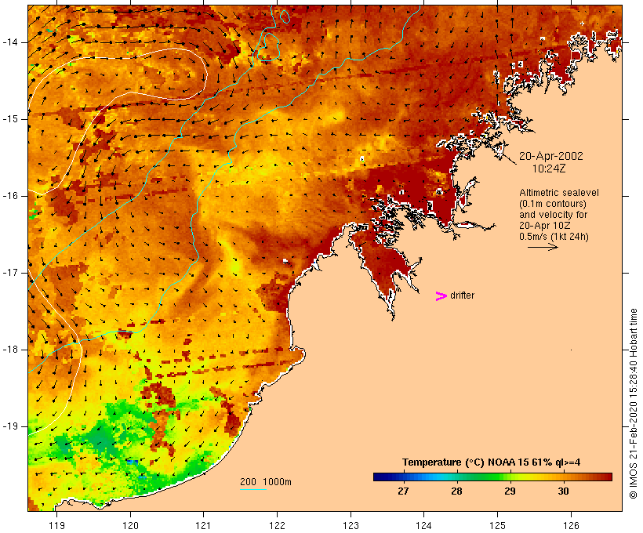Click the longitude axis label 120
The width and height of the screenshot is (643, 533).
click(x=130, y=525)
